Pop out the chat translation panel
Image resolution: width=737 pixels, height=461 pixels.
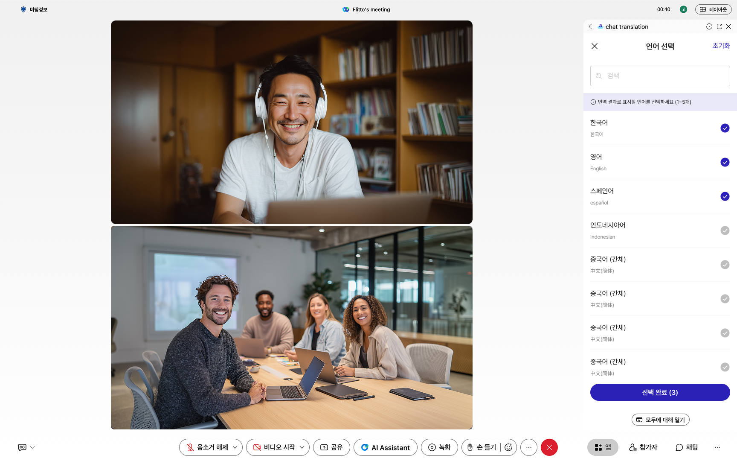click(720, 26)
